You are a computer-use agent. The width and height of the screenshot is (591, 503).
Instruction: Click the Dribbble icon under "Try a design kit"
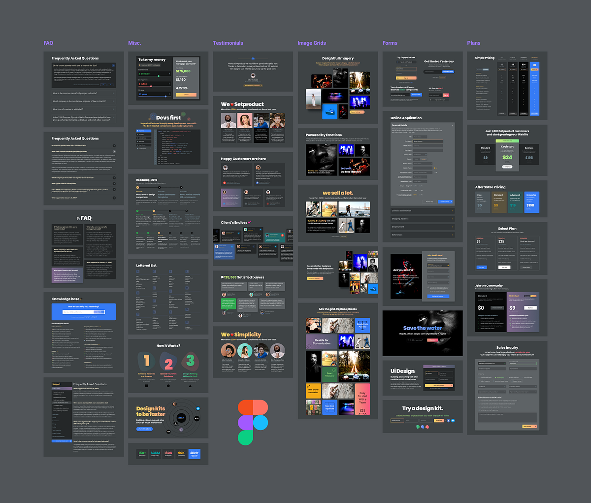(427, 427)
